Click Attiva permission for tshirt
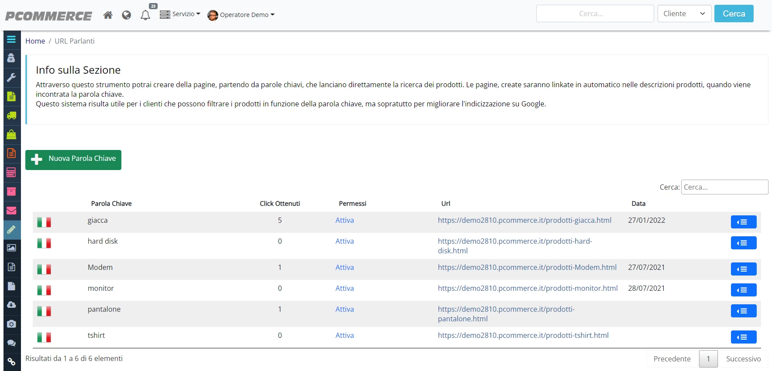This screenshot has height=371, width=772. [345, 335]
